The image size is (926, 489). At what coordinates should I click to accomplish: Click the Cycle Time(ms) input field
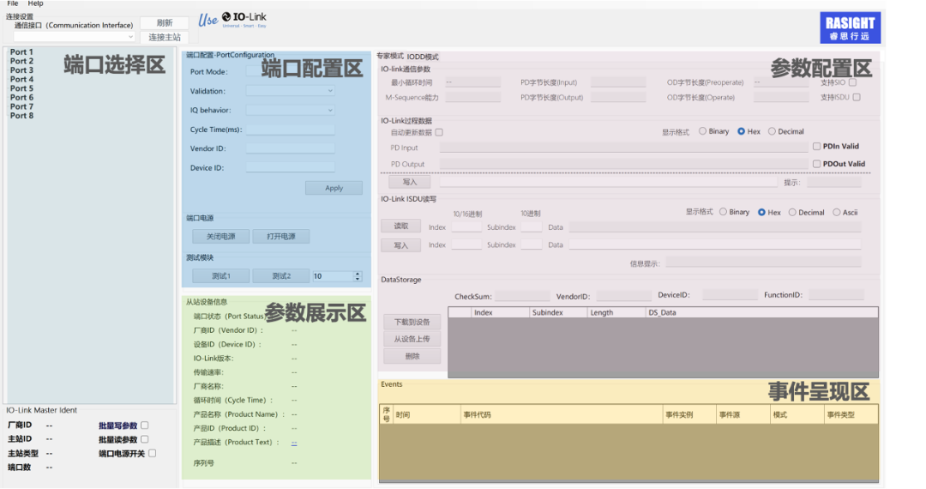[290, 130]
